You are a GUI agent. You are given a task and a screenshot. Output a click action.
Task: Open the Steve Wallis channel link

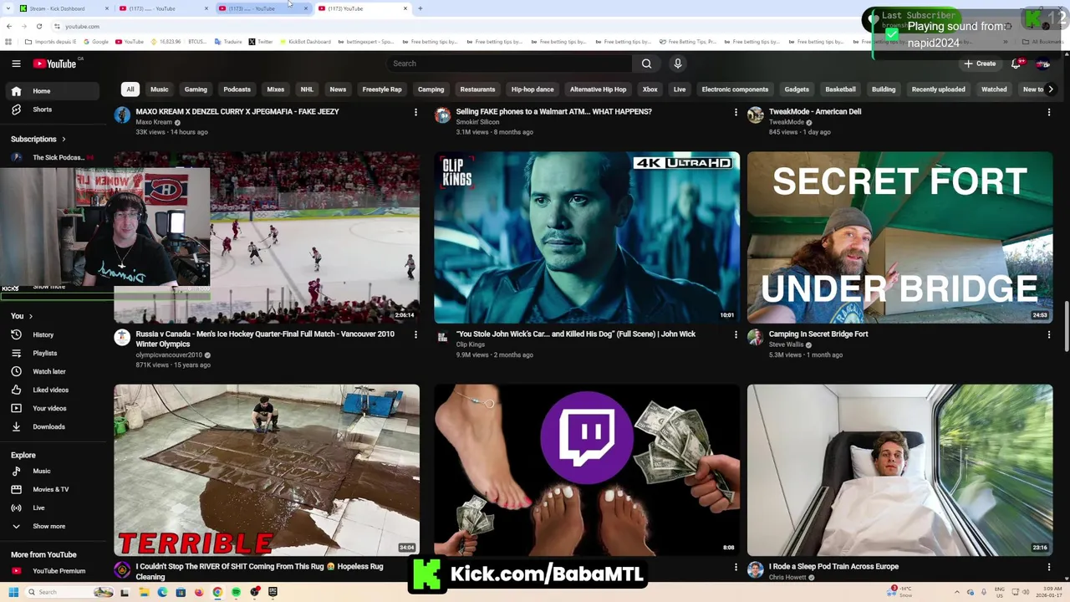click(x=786, y=344)
